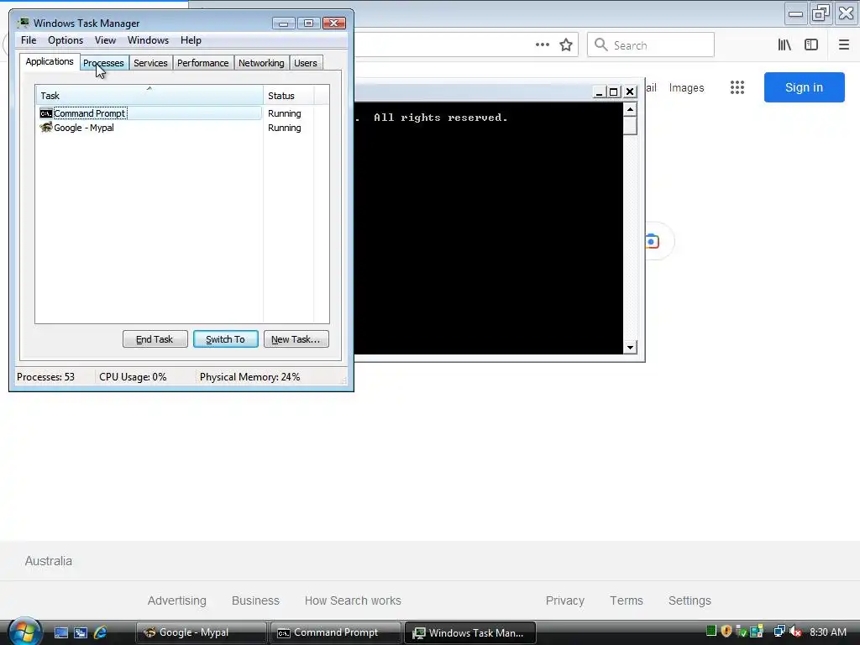Click the network connection tray icon
The width and height of the screenshot is (860, 645).
[x=779, y=632]
